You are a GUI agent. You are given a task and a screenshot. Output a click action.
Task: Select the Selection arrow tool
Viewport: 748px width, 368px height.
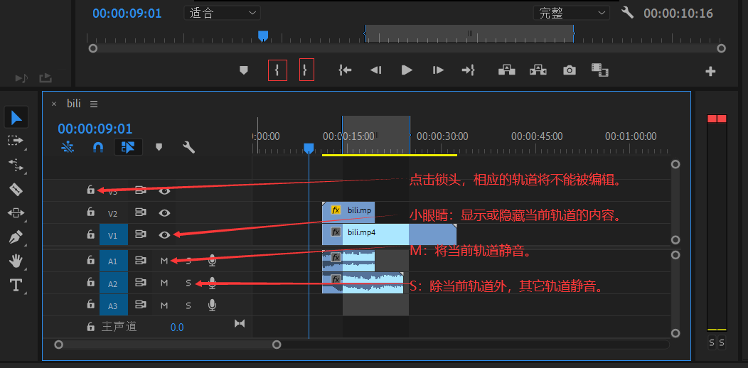[16, 117]
